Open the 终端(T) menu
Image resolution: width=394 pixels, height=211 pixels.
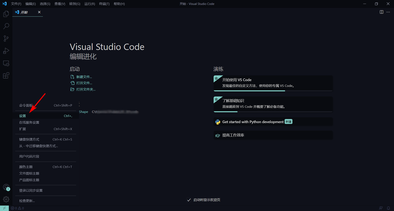(x=104, y=4)
